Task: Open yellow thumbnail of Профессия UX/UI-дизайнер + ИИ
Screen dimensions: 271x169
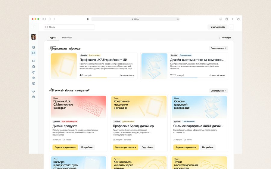Action: (64, 66)
